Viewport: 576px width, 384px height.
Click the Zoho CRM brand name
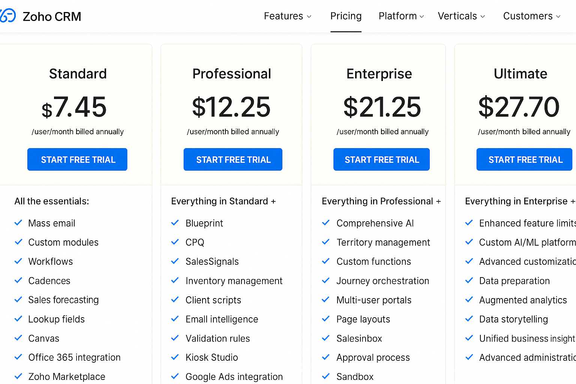tap(52, 16)
